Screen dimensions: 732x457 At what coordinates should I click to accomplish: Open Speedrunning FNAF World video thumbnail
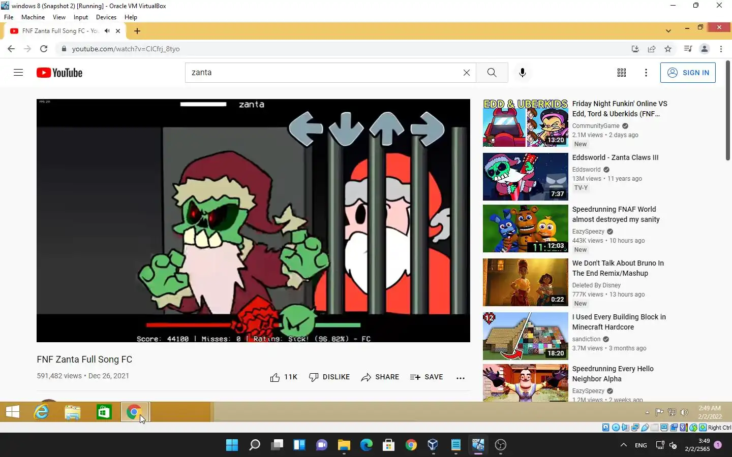coord(525,228)
